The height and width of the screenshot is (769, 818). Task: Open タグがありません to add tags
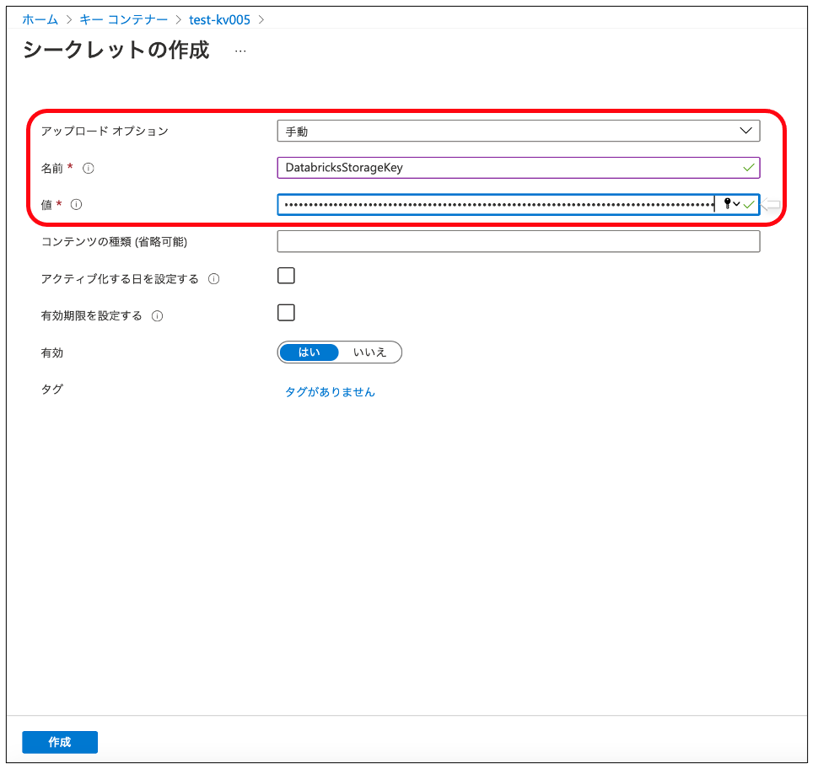(328, 392)
